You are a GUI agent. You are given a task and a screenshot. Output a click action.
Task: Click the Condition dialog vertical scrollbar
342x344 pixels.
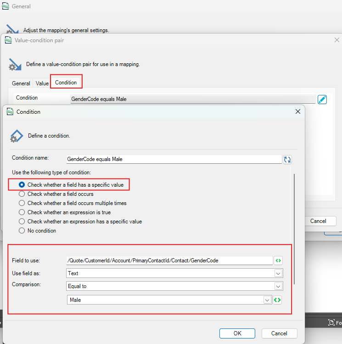pyautogui.click(x=294, y=229)
